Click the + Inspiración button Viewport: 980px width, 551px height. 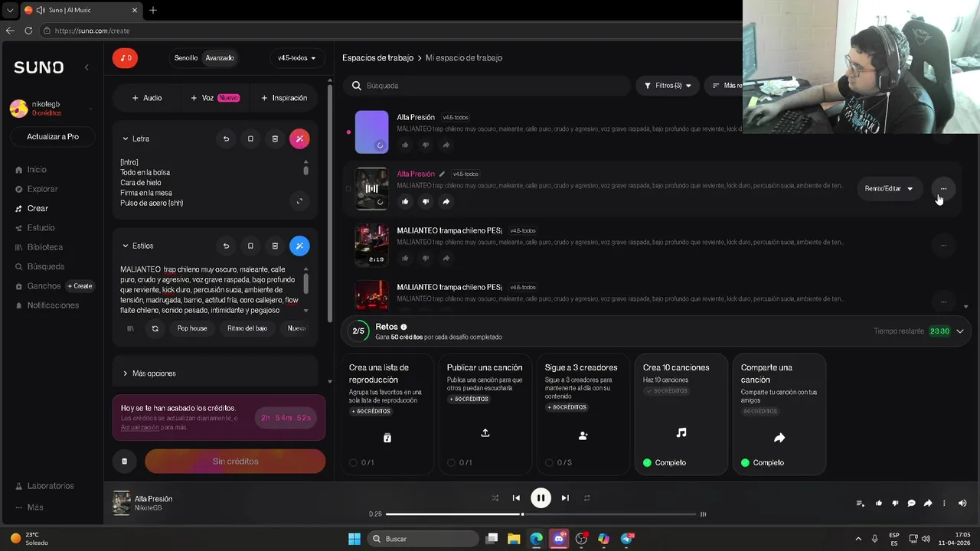(x=284, y=98)
